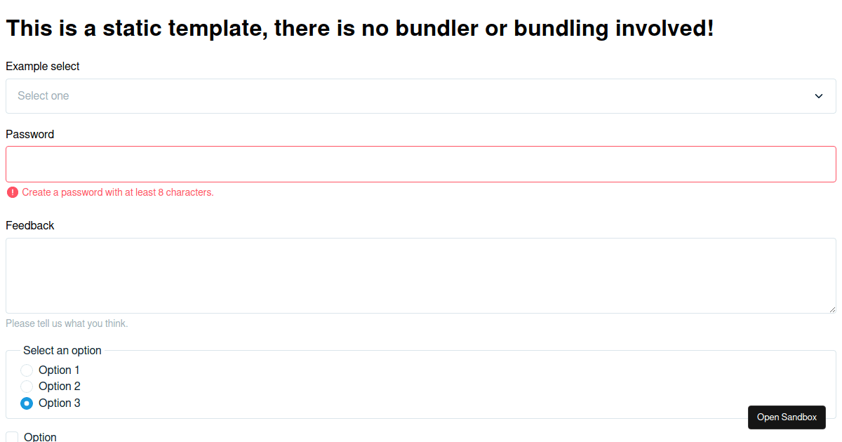Click the password error message text
The image size is (842, 442).
click(118, 192)
